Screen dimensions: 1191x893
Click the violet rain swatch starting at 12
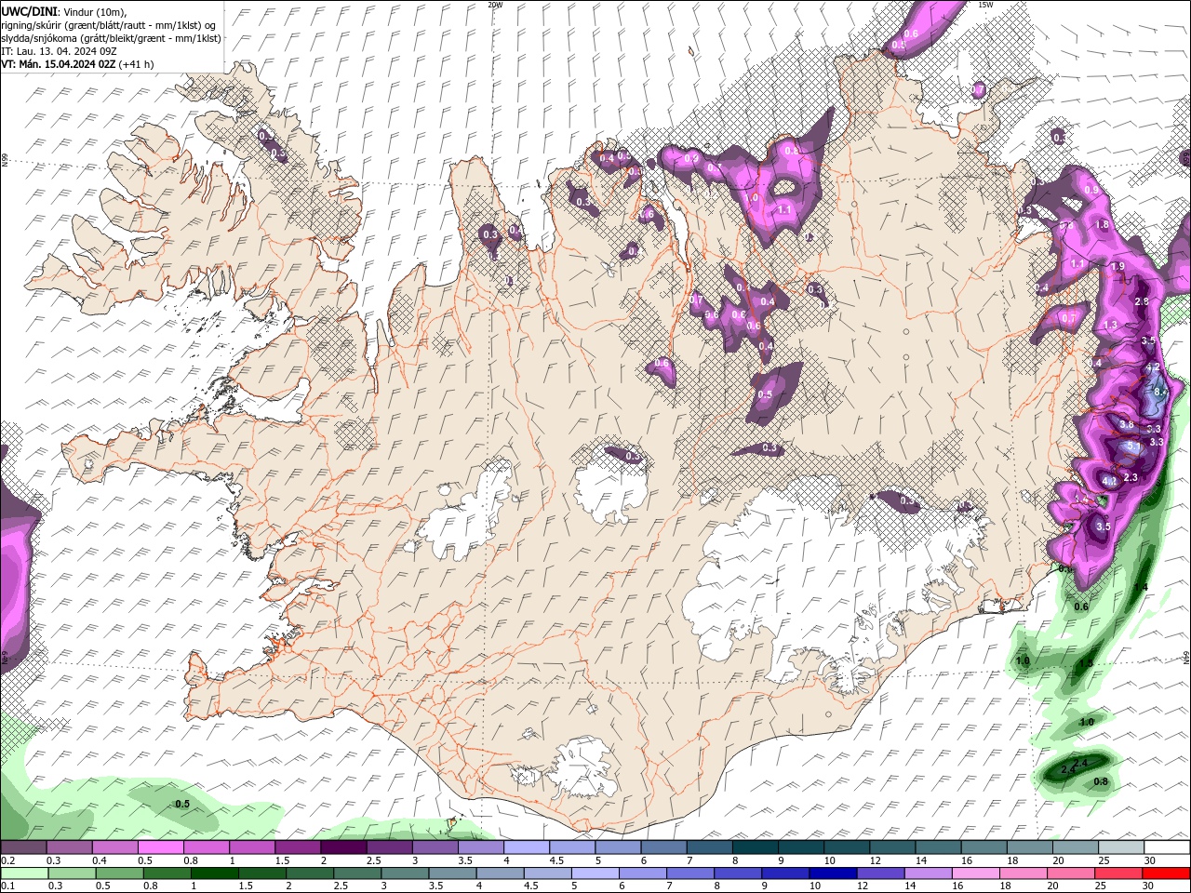(879, 873)
